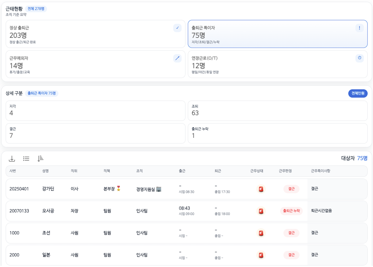The width and height of the screenshot is (373, 267).
Task: Filter by the 조퇴 63 card
Action: point(278,111)
